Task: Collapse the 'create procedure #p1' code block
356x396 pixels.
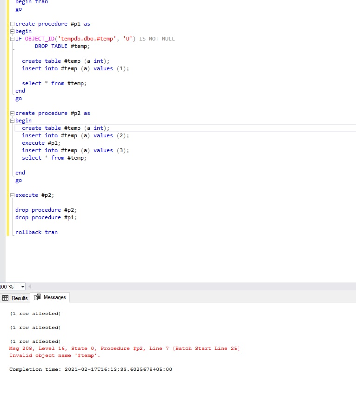Action: click(12, 24)
